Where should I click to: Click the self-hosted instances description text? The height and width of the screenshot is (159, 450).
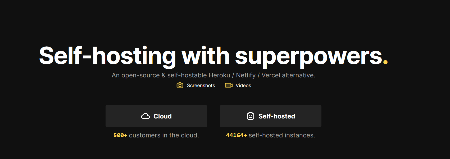click(x=281, y=135)
